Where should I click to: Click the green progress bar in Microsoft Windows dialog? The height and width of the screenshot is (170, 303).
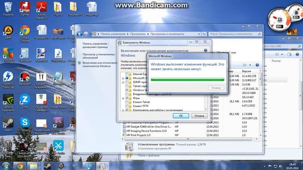[x=187, y=79]
